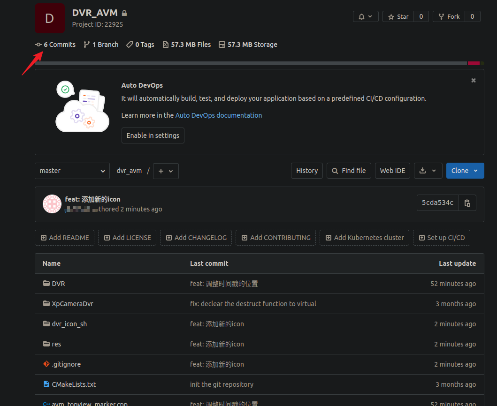Fork the DVR_AVM project
The width and height of the screenshot is (497, 406).
point(449,16)
